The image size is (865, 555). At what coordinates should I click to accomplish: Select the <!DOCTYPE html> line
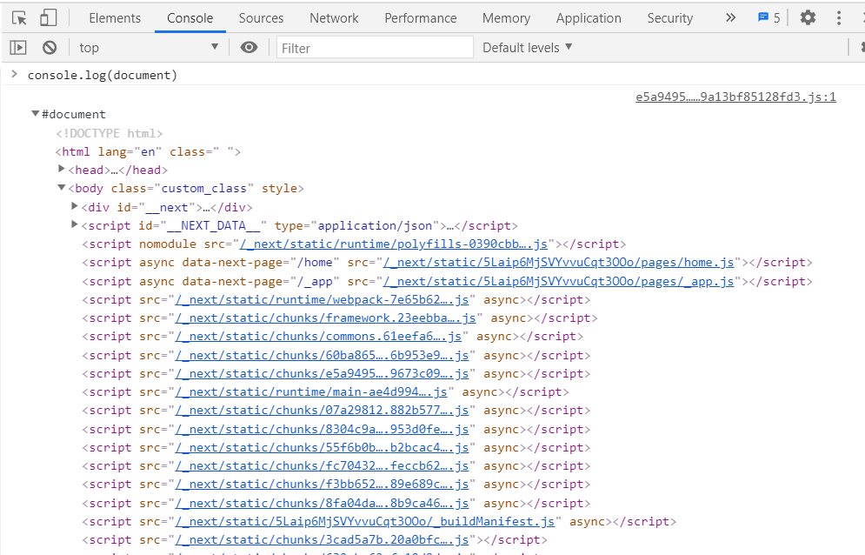click(x=110, y=133)
